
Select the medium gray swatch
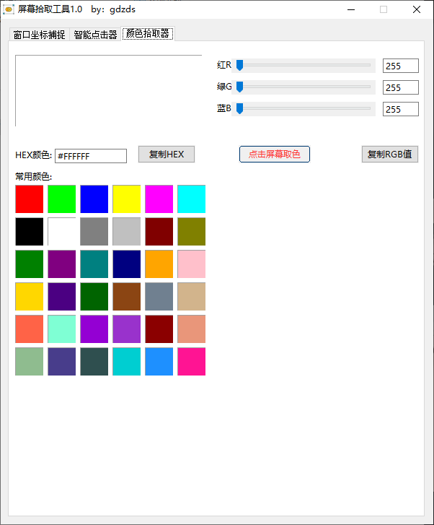click(94, 231)
